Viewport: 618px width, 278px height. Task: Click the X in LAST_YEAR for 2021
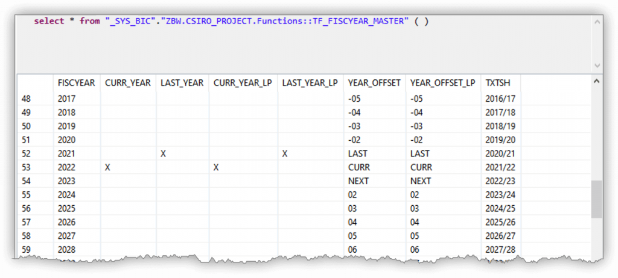point(163,154)
